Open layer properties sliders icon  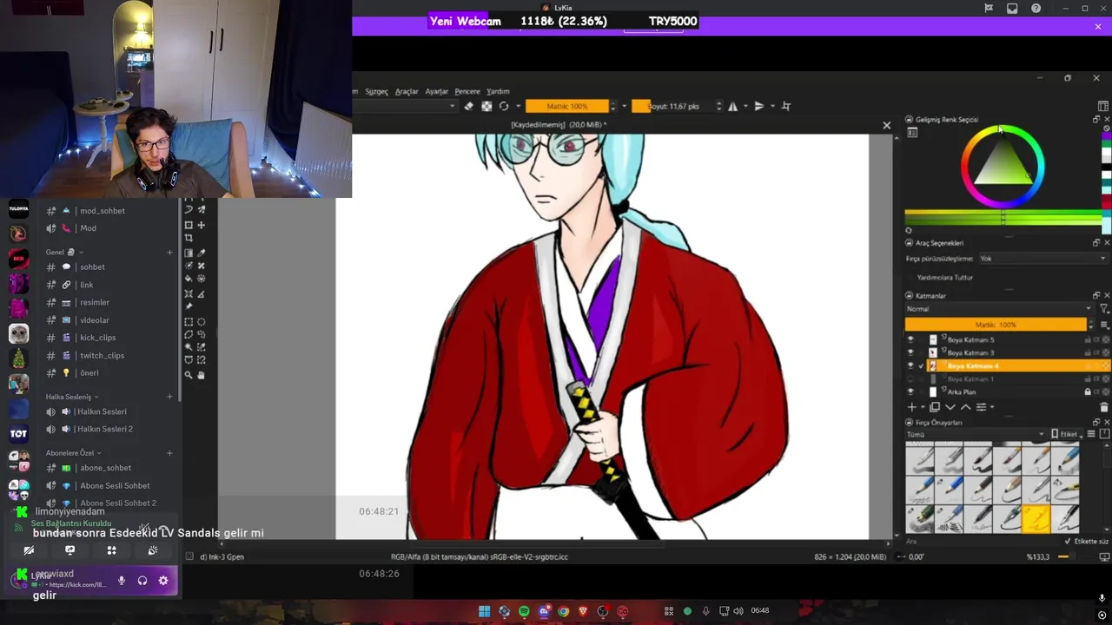pos(981,406)
